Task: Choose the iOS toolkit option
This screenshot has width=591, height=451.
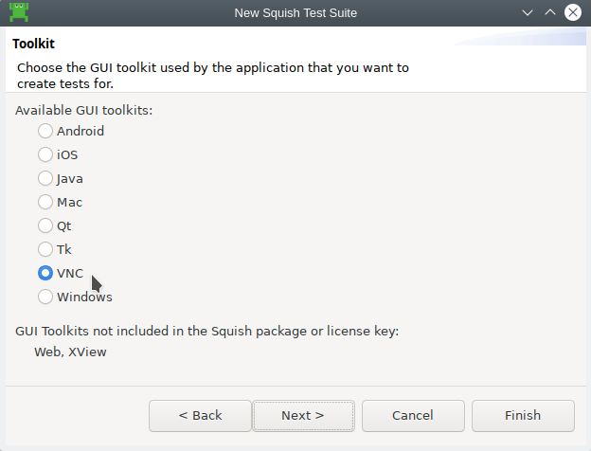Action: pos(45,154)
